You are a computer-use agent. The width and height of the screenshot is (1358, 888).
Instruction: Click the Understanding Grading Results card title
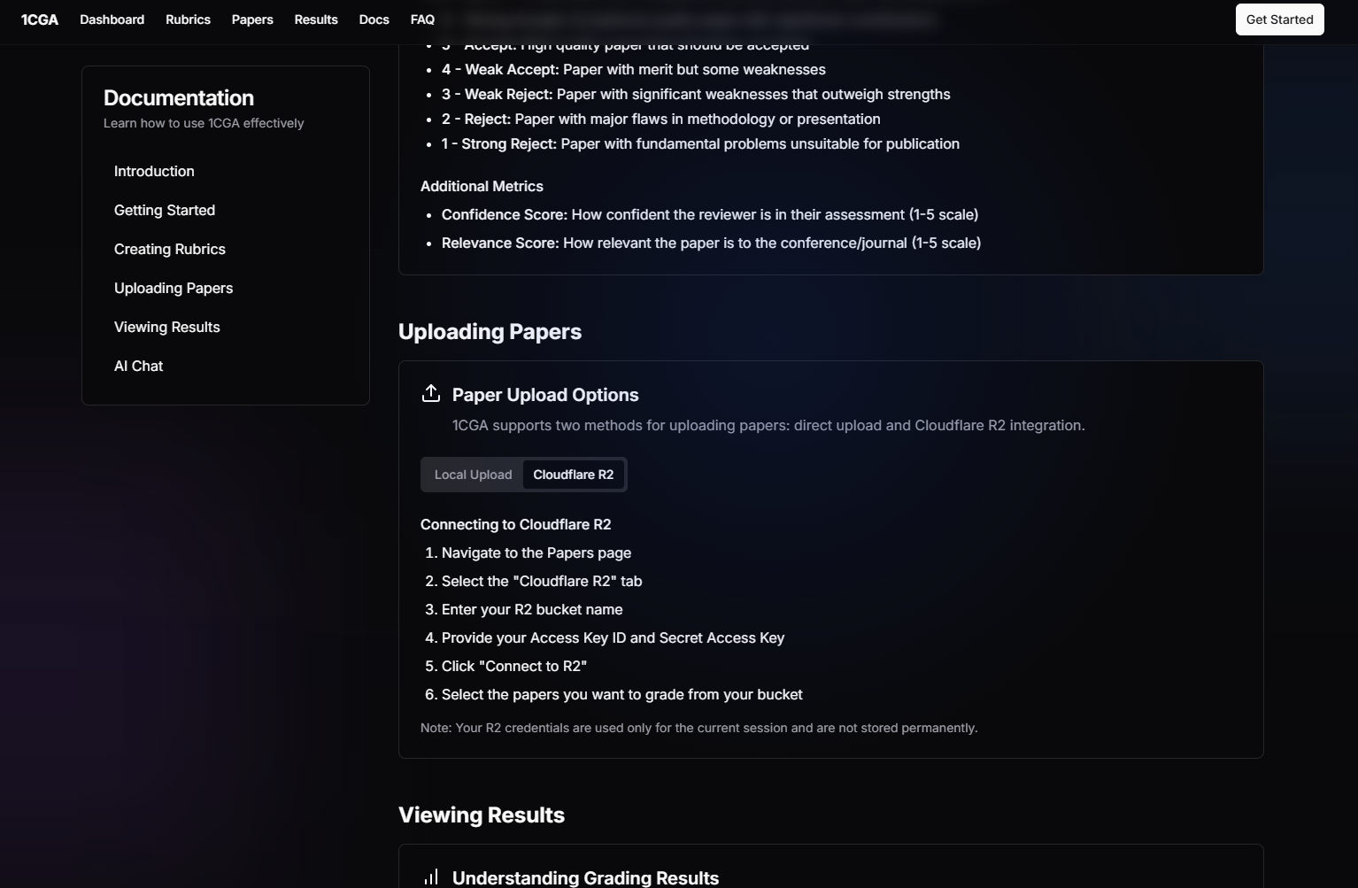tap(585, 877)
